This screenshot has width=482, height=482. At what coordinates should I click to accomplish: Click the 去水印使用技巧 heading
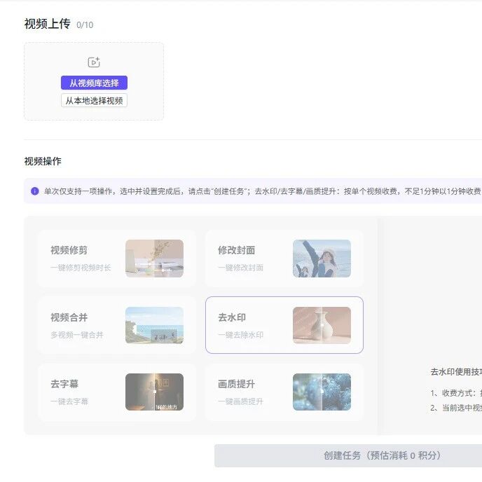tap(456, 372)
